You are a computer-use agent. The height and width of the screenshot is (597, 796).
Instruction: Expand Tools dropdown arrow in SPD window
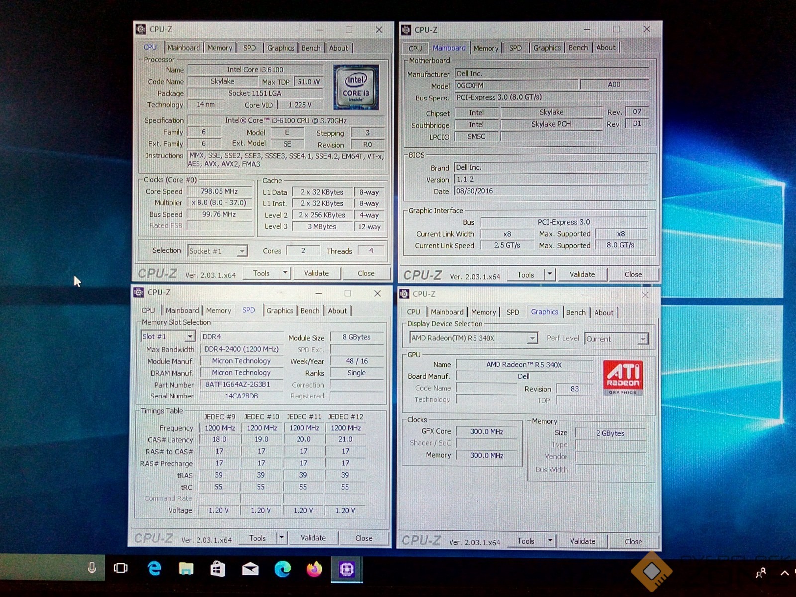click(282, 538)
